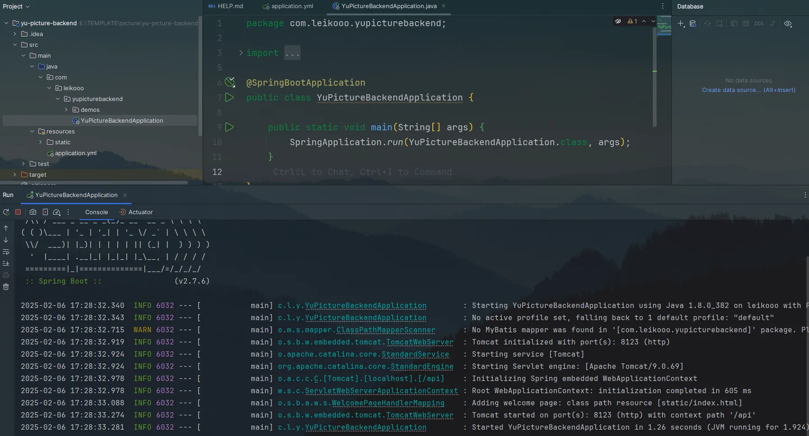The height and width of the screenshot is (436, 809).
Task: Rerun YuPictureBackendApplication with the rerun icon
Action: [6, 212]
